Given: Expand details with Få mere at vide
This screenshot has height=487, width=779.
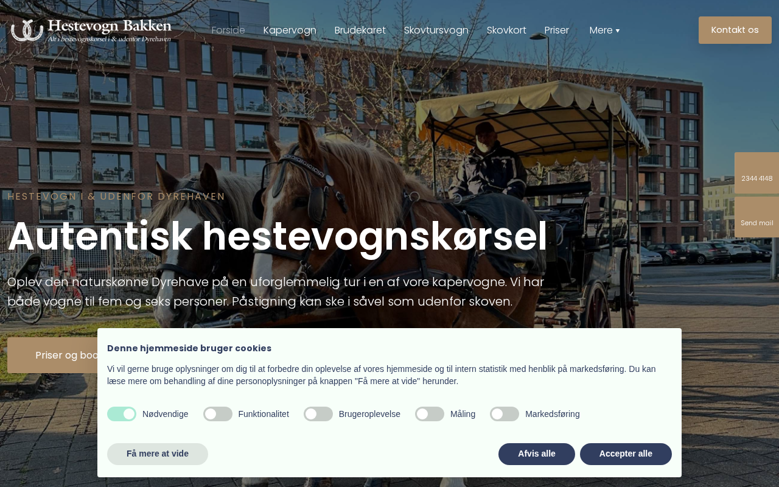Looking at the screenshot, I should tap(158, 454).
